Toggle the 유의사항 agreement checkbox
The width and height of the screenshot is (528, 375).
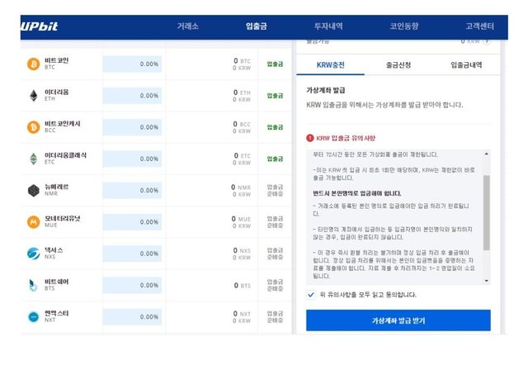(311, 294)
